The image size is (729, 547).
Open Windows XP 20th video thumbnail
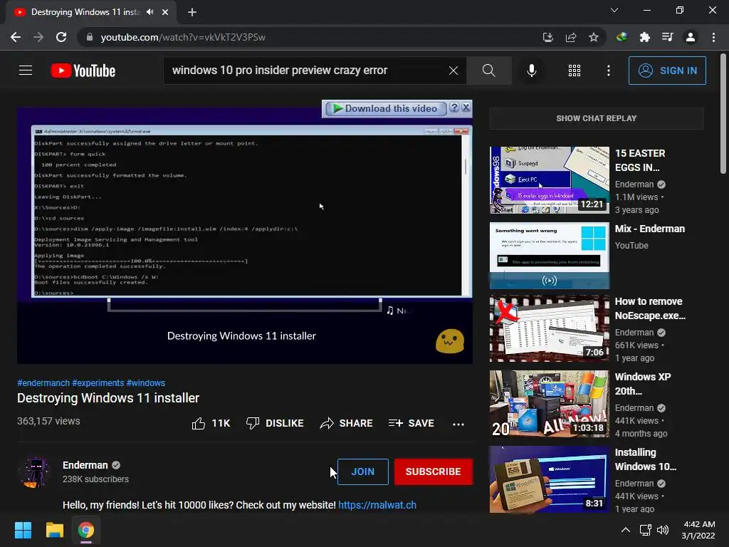[549, 404]
